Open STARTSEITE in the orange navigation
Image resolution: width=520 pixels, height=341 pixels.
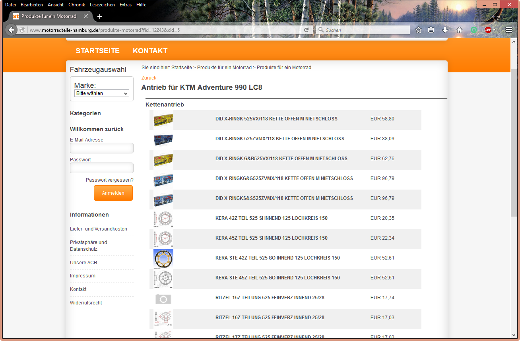click(97, 51)
